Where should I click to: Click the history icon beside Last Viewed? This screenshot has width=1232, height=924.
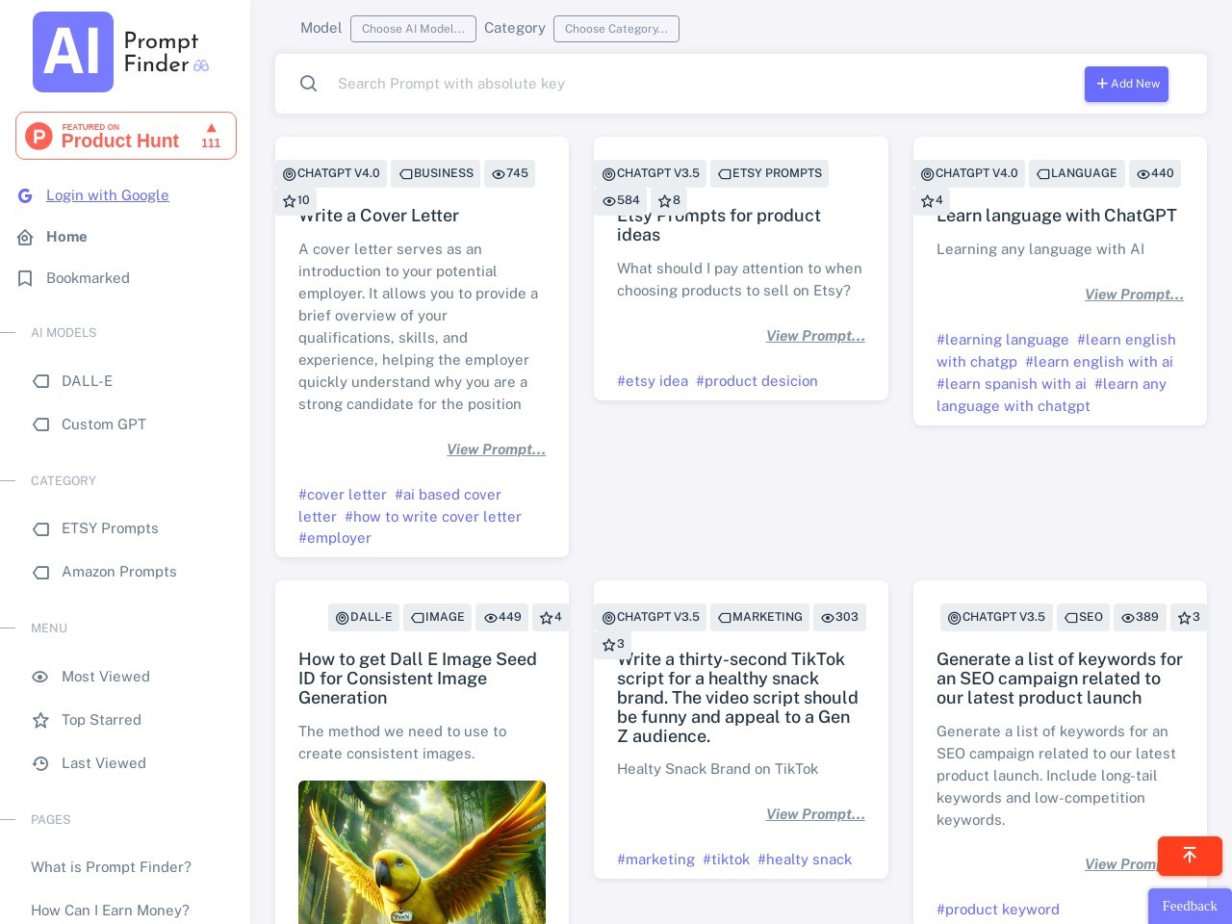click(x=40, y=763)
